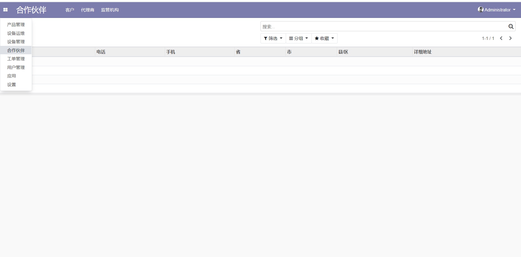Sort by 详细地址 column header
Screen dimensions: 521x257
[x=467, y=52]
